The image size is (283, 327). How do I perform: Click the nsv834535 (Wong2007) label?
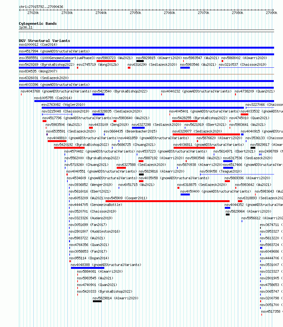tap(38, 71)
